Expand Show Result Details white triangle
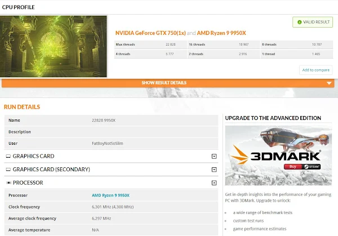Screen dimensions: 338x236 (x=329, y=83)
